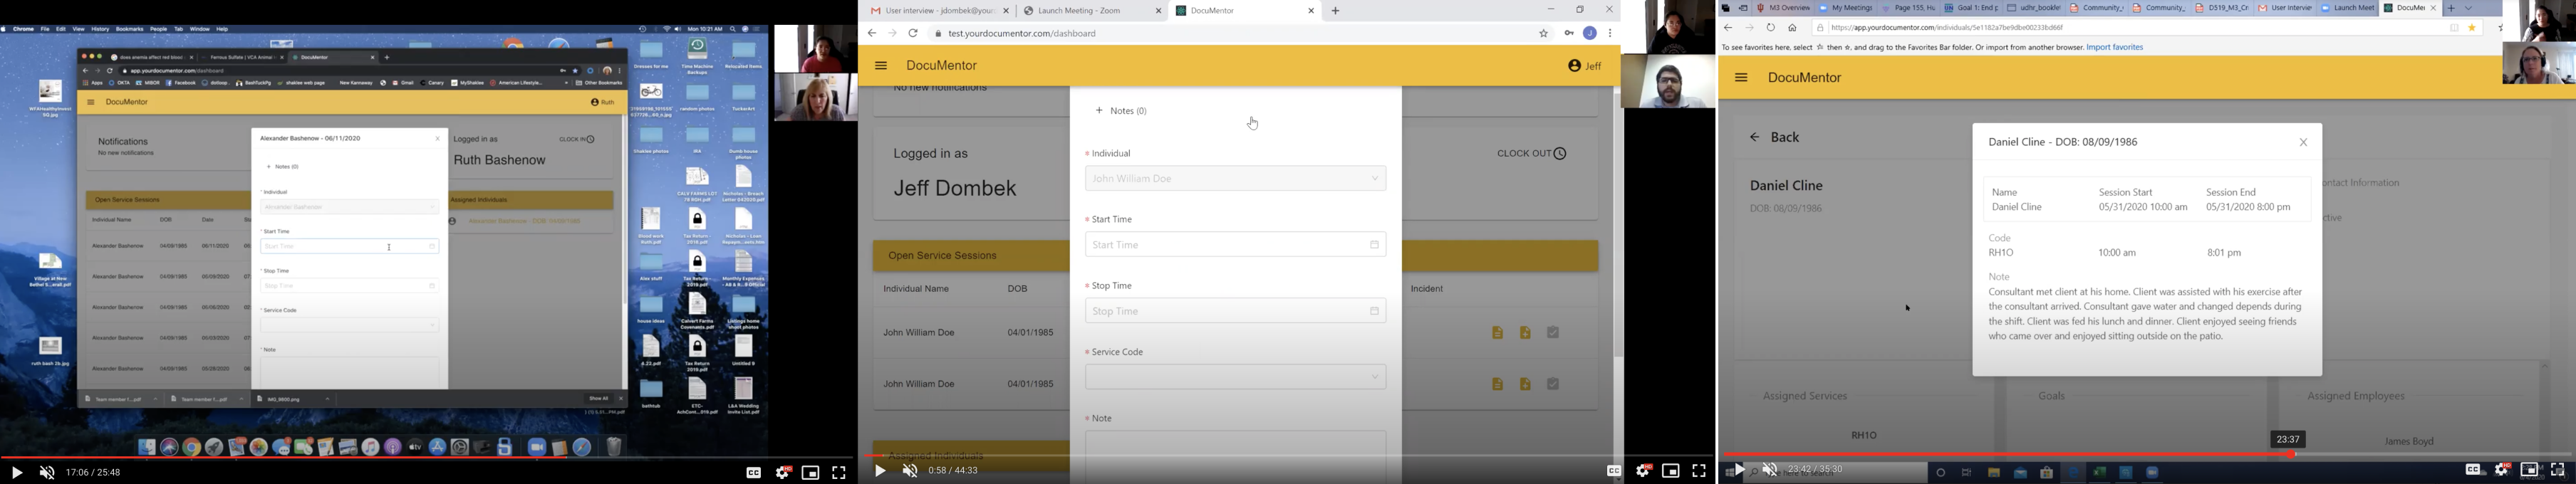Open DocuMentor hamburger menu in right window

(1741, 78)
